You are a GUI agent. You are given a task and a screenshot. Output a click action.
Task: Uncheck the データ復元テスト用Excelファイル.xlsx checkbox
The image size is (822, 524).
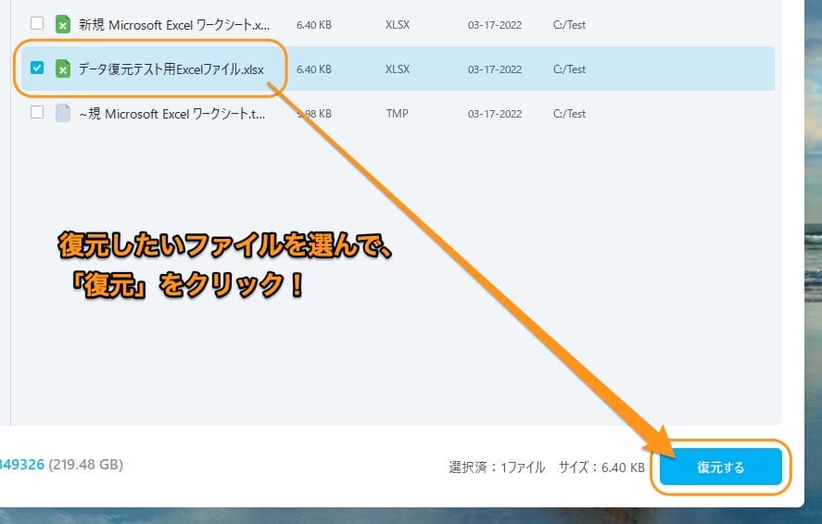pyautogui.click(x=37, y=68)
